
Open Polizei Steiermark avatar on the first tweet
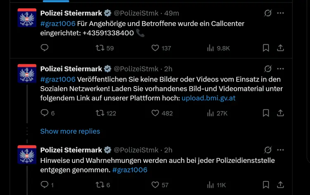[27, 18]
